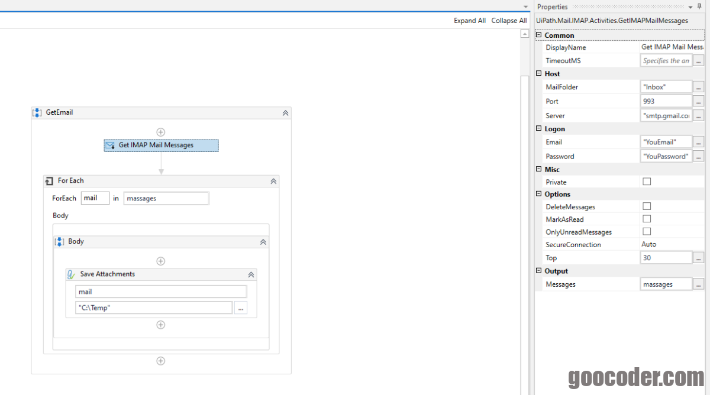Check the MarkAsRead option

pos(647,219)
